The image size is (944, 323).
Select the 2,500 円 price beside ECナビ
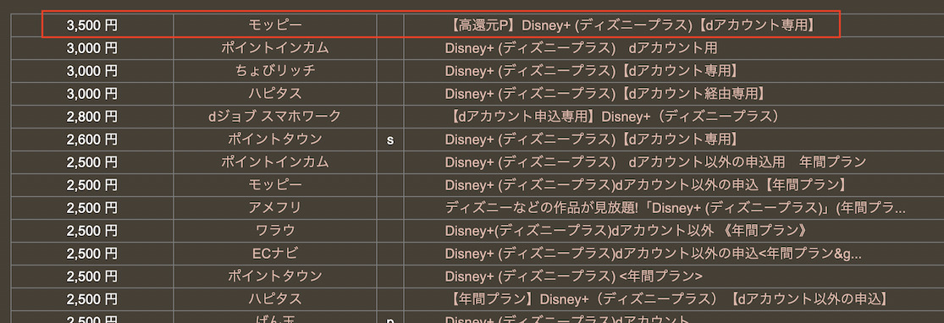92,254
